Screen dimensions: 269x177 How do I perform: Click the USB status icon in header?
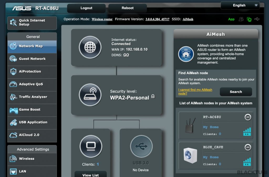click(257, 19)
